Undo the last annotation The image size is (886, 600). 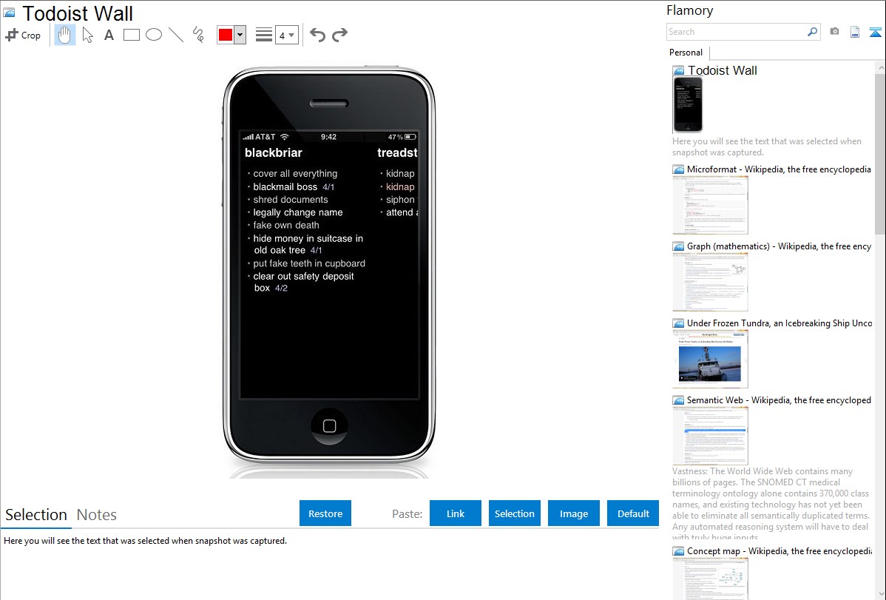point(317,35)
